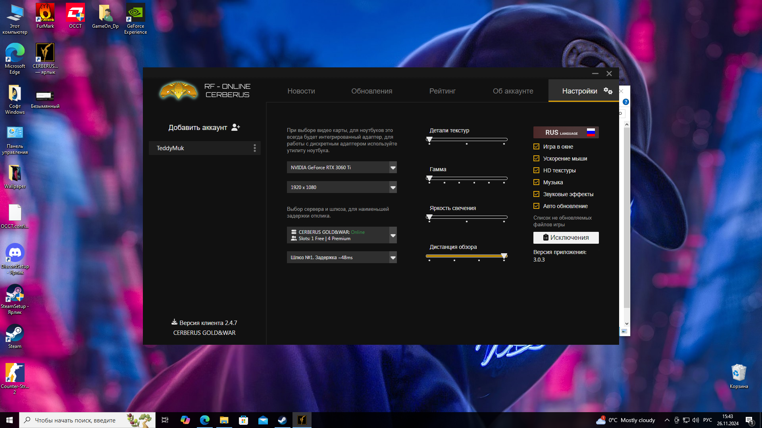Click the scrollbar of the background window
This screenshot has width=762, height=428.
627,217
